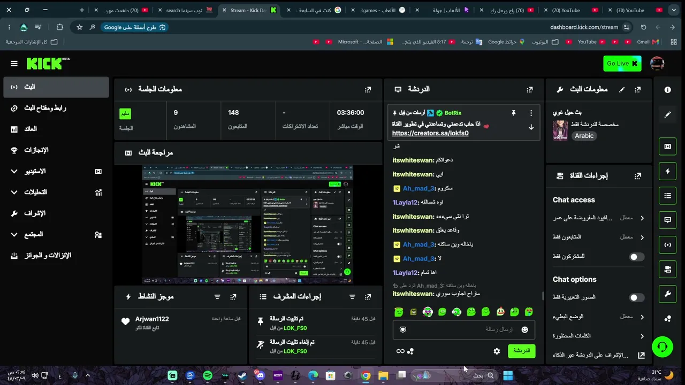
Task: Pop out the موجز النشاط panel
Action: point(233,297)
